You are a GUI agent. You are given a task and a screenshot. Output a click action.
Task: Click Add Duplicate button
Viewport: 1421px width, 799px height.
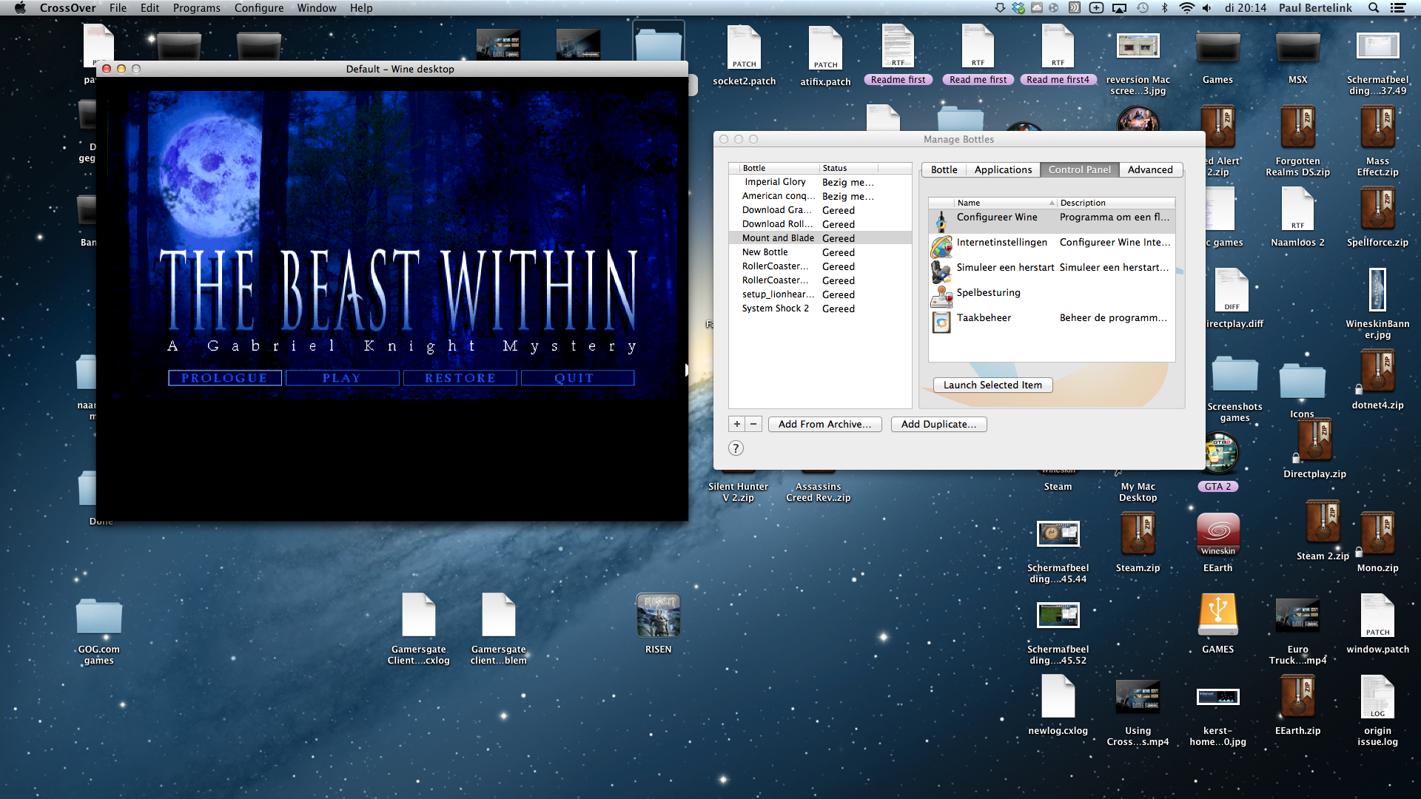tap(938, 424)
